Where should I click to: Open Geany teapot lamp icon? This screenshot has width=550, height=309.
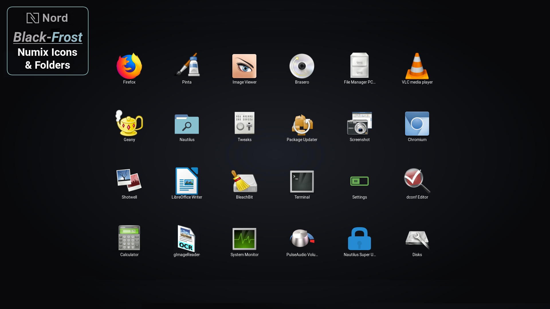129,123
